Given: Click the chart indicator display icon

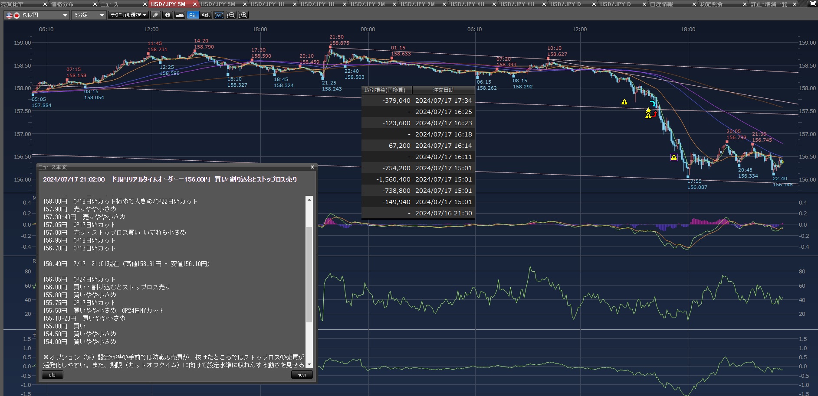Looking at the screenshot, I should click(219, 15).
